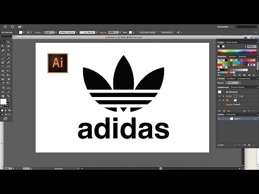Switch to the Graphic Styles tab
The width and height of the screenshot is (259, 194).
click(237, 87)
